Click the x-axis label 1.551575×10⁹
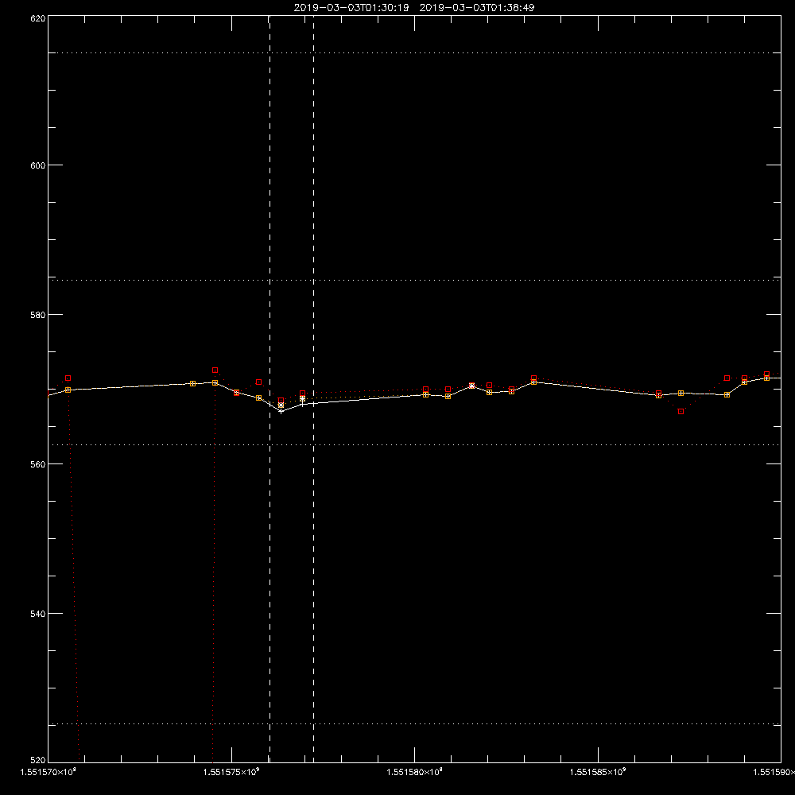Viewport: 795px width, 795px height. [231, 772]
